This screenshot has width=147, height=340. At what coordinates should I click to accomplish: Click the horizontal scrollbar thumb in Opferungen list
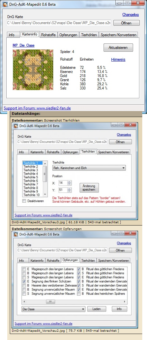tap(50, 302)
